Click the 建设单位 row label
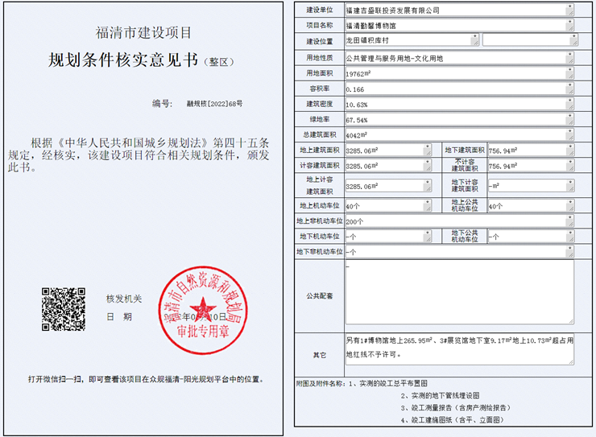Screen dimensions: 596x437 [319, 10]
